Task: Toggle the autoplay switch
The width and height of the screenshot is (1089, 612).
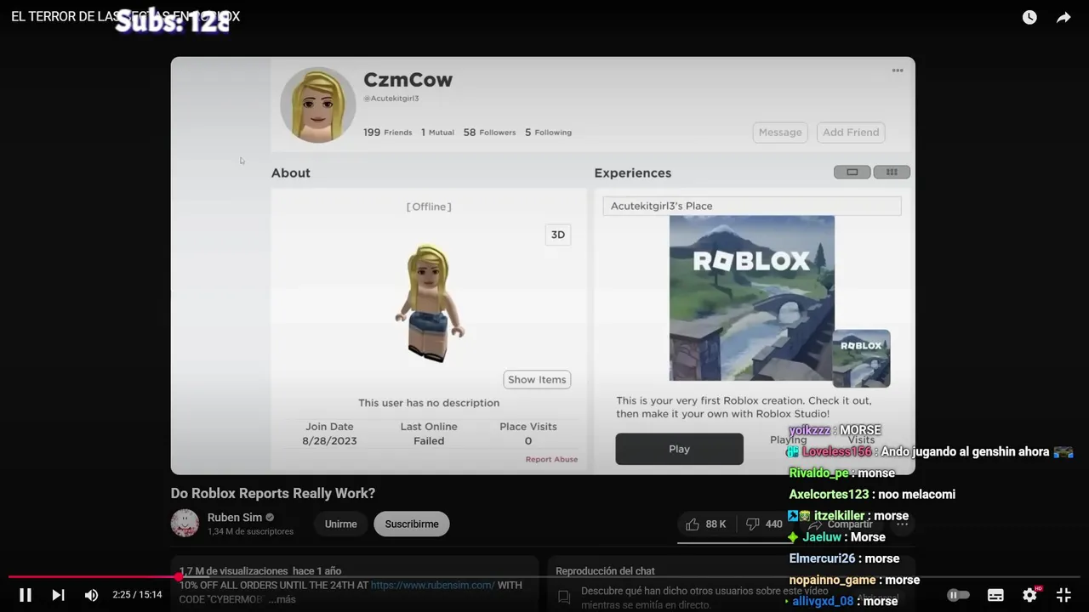Action: pyautogui.click(x=959, y=595)
